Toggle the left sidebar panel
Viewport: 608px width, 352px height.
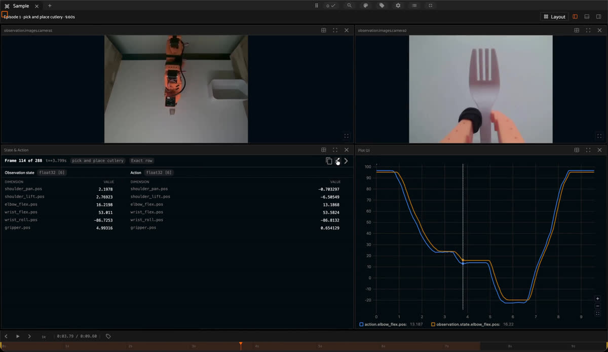[x=575, y=17]
